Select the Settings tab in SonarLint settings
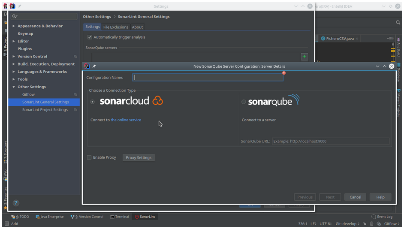404x229 pixels. click(93, 27)
